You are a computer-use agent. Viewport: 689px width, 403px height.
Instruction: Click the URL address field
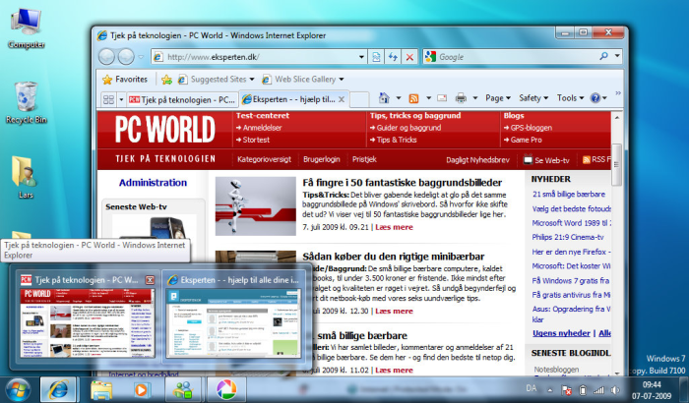[261, 57]
